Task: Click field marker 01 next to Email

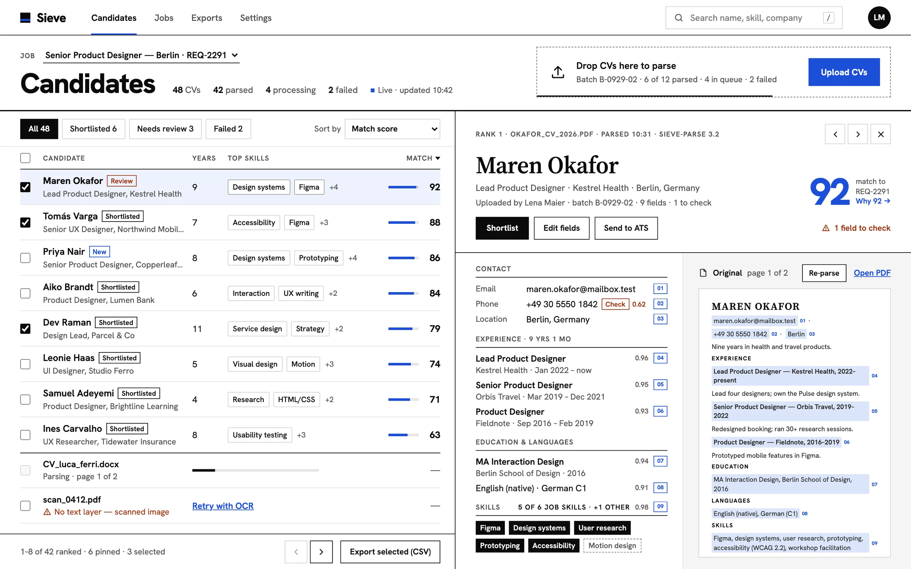Action: (660, 289)
